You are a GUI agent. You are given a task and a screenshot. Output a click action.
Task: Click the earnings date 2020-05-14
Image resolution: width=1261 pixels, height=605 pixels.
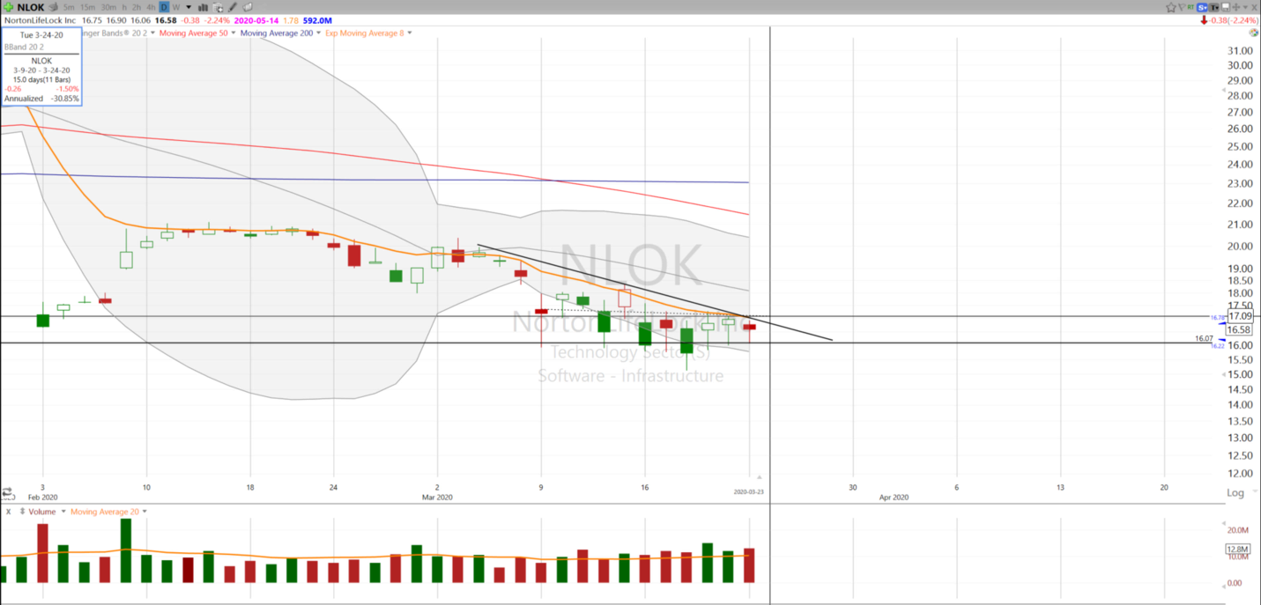pos(256,20)
